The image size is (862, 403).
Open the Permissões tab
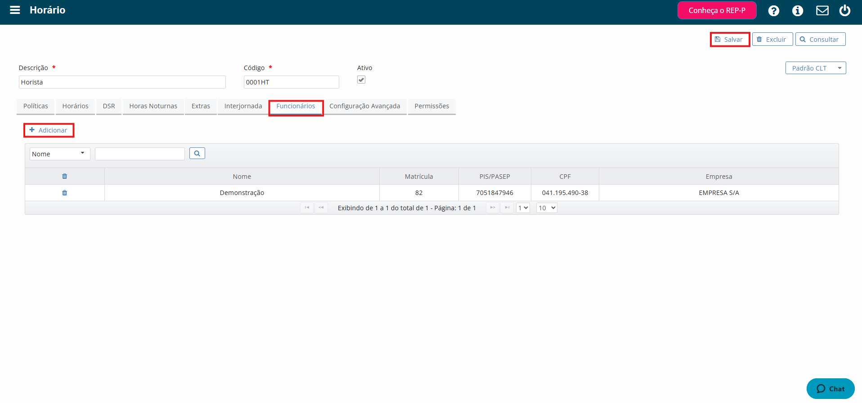[432, 106]
